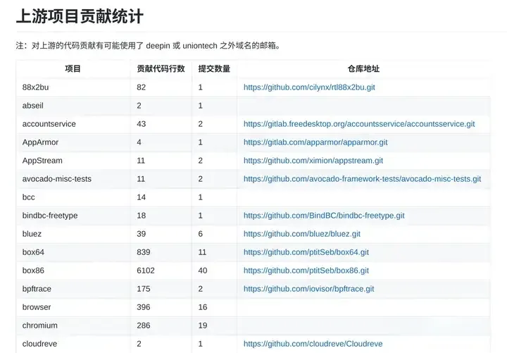Click the 项目 column header

click(73, 68)
